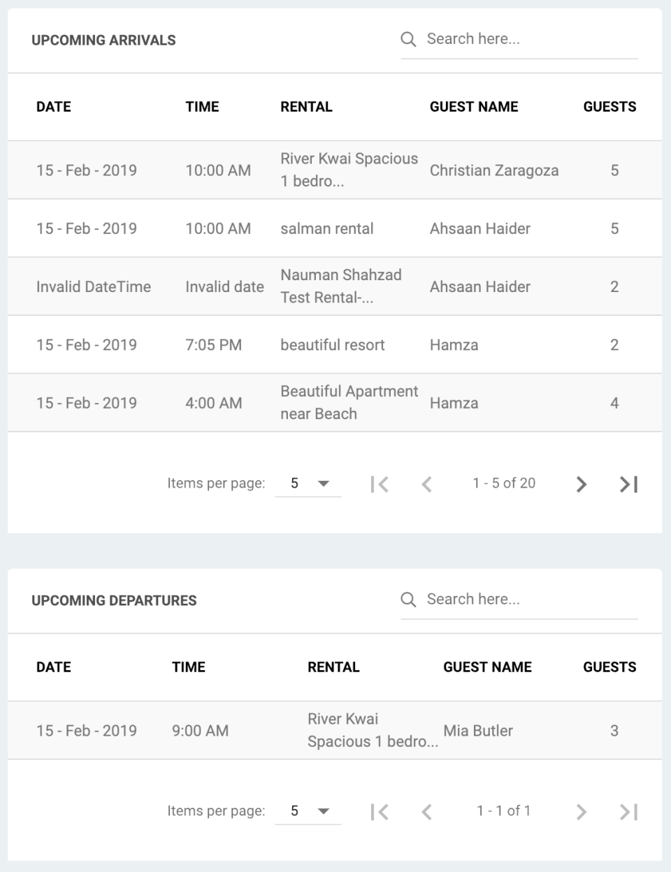Sort arrivals by Guest Name header

click(x=474, y=107)
